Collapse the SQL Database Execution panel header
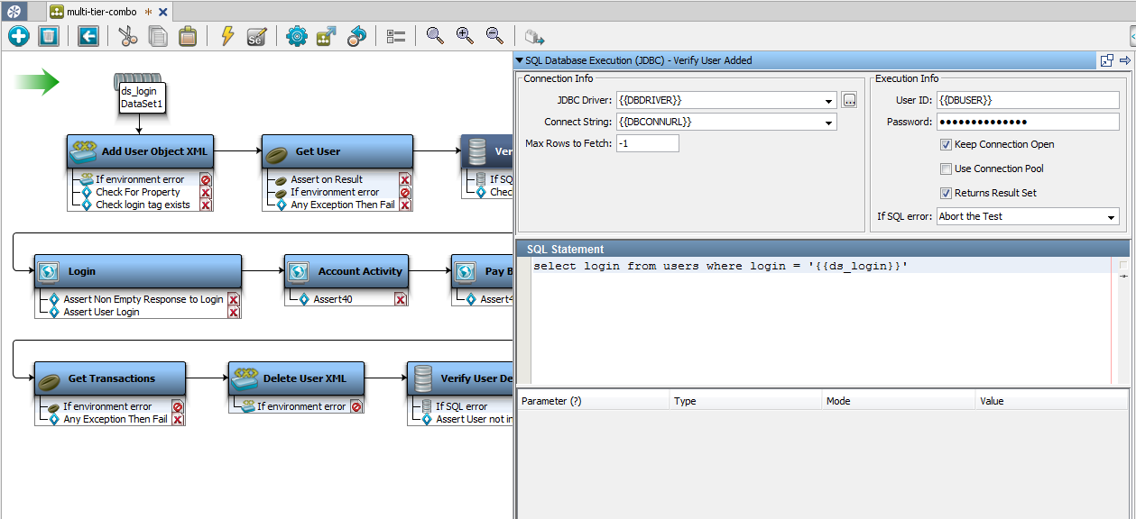Viewport: 1136px width, 519px height. (520, 60)
